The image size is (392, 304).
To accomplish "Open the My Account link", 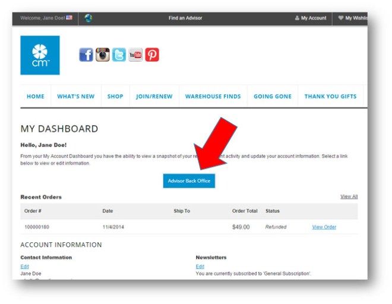I will (314, 18).
